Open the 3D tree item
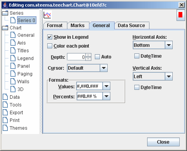 point(21,89)
